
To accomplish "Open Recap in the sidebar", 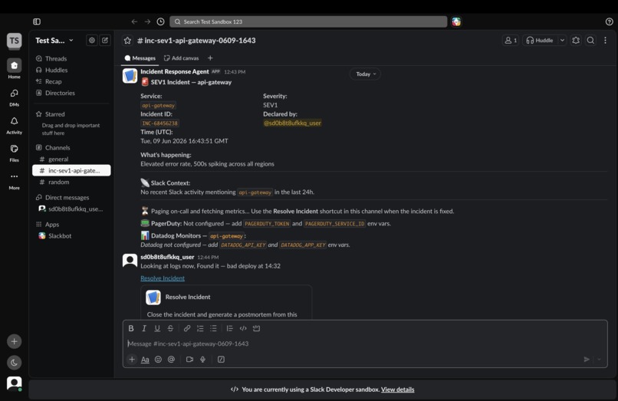I will point(53,81).
